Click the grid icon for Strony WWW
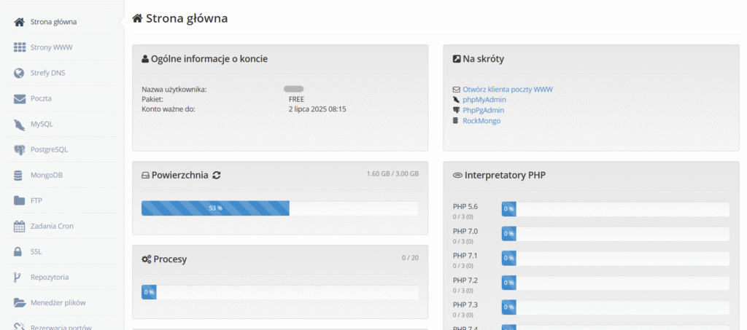The image size is (747, 330). point(19,47)
